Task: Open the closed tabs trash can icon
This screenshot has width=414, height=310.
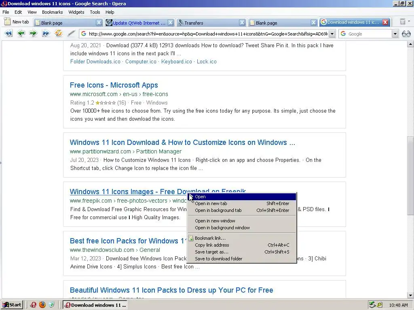Action: (402, 22)
